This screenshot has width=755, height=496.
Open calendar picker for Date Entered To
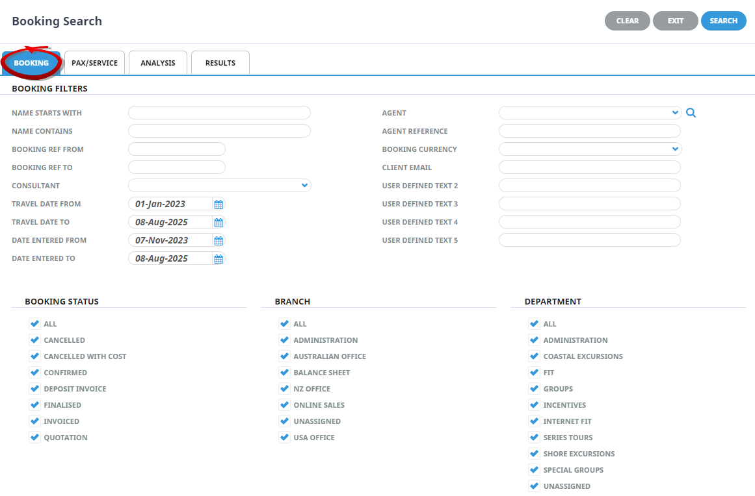tap(219, 258)
